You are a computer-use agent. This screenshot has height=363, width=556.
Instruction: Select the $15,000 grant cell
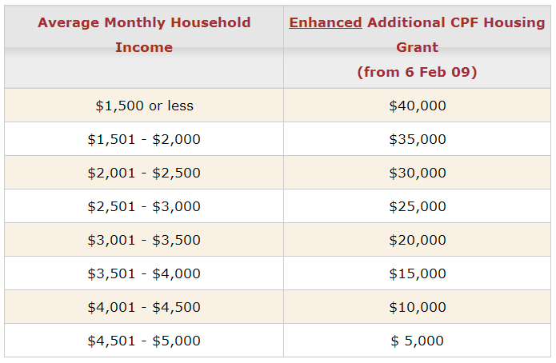[417, 273]
